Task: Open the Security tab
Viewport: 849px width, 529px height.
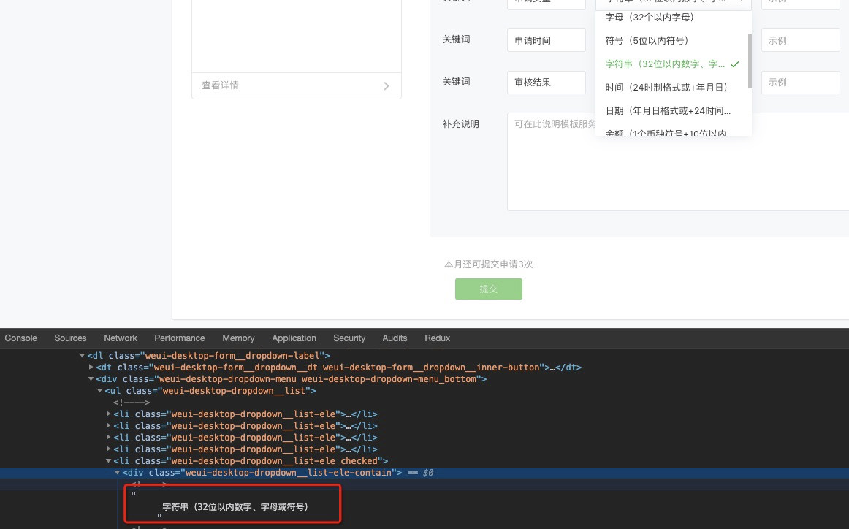Action: coord(349,338)
